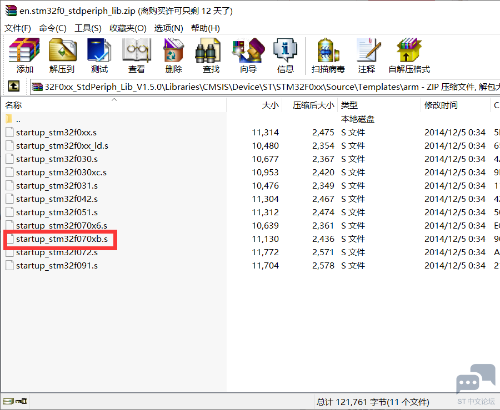Viewport: 500px width, 410px height.
Task: Select startup_stm32f051.s file
Action: tap(57, 212)
